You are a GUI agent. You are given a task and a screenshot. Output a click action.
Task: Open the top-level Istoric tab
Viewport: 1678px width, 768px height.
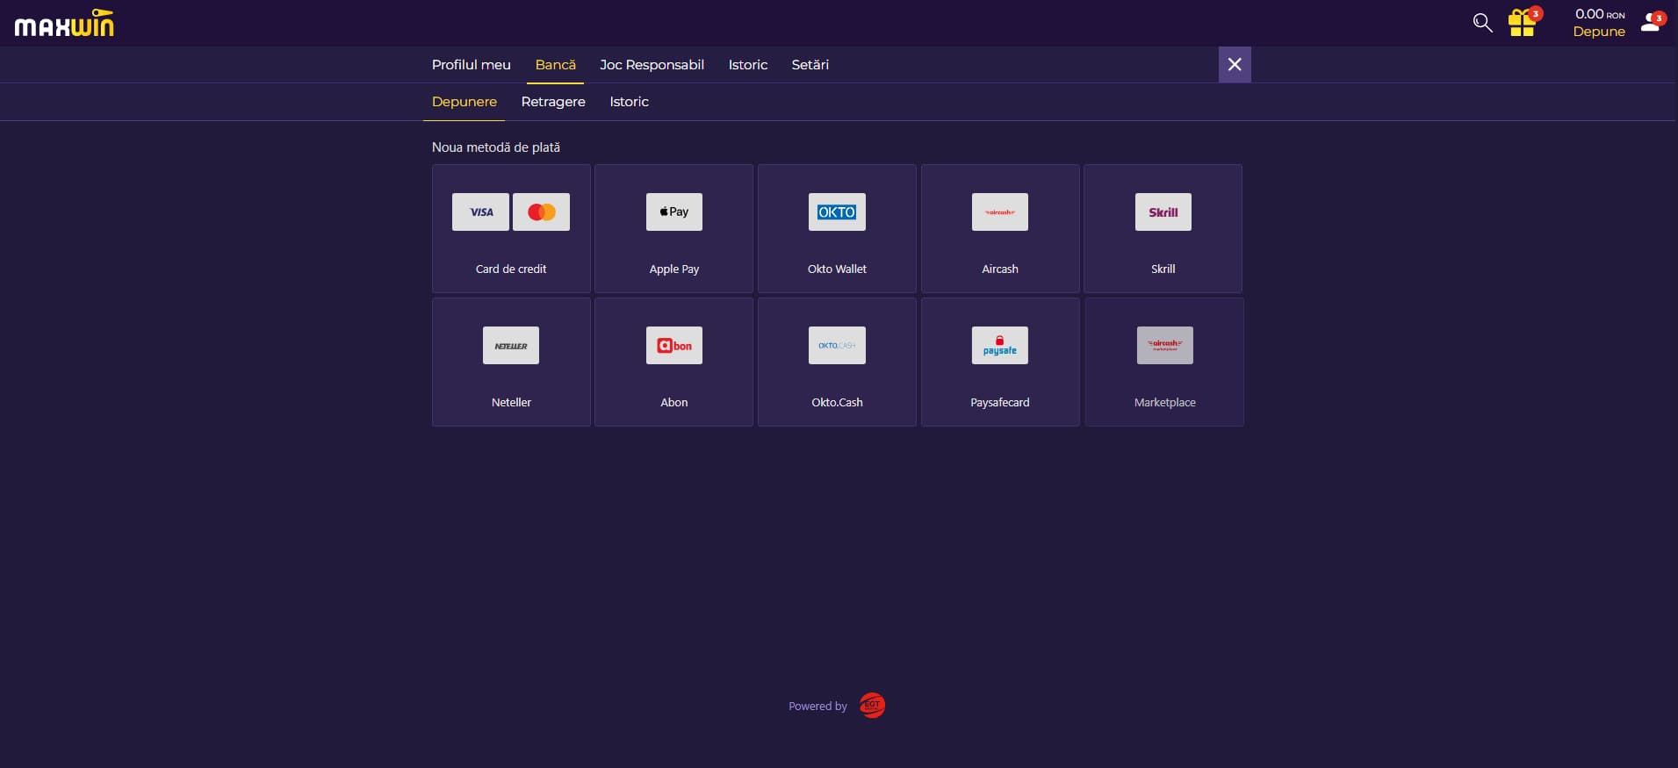[748, 65]
